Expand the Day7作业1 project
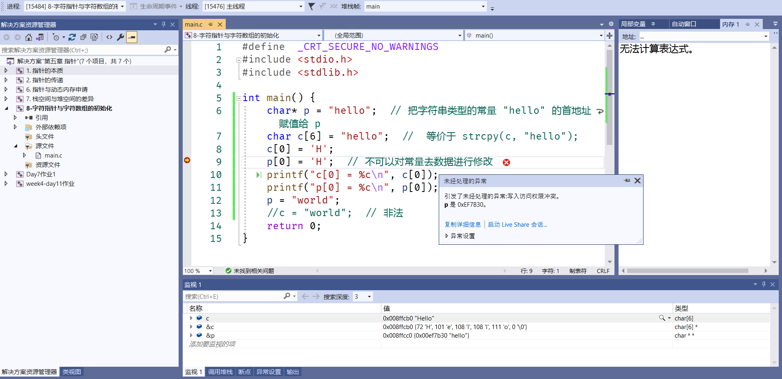Screen dimensions: 782x379 click(6, 174)
